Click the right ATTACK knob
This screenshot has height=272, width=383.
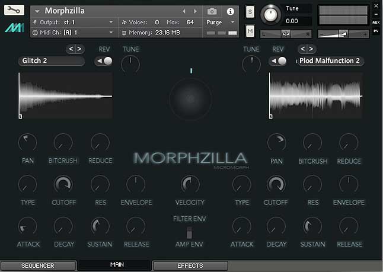[241, 226]
